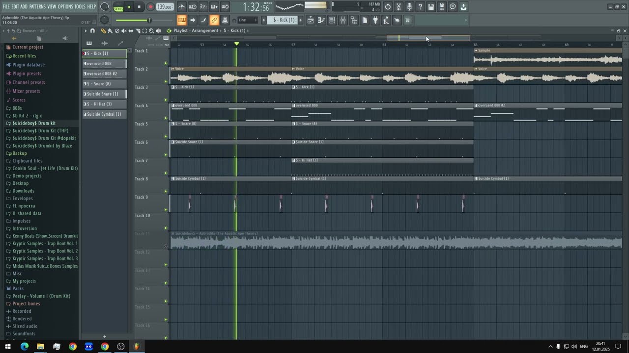Pause playback with the pause button
629x353 pixels.
pyautogui.click(x=129, y=7)
